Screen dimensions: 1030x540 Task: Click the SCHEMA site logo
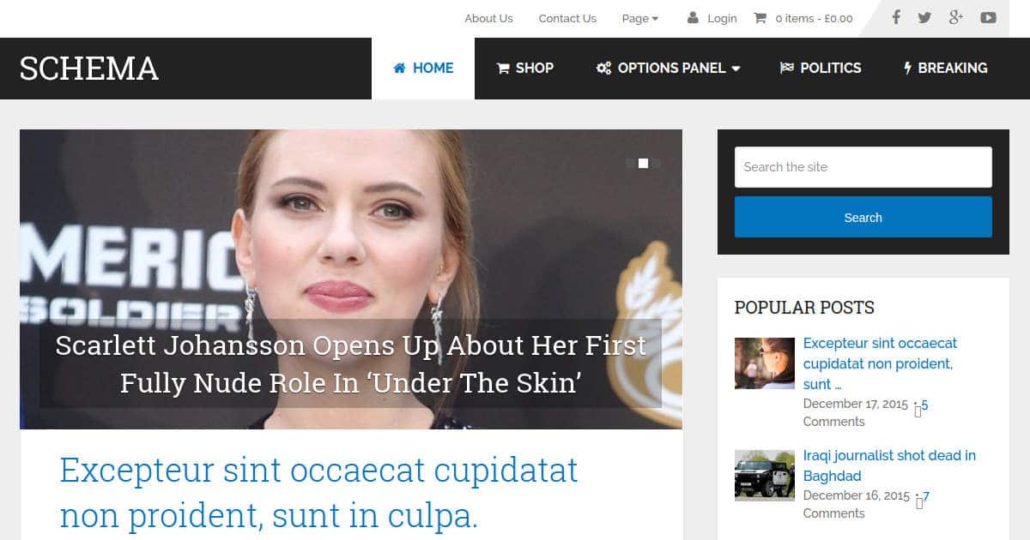pos(89,69)
